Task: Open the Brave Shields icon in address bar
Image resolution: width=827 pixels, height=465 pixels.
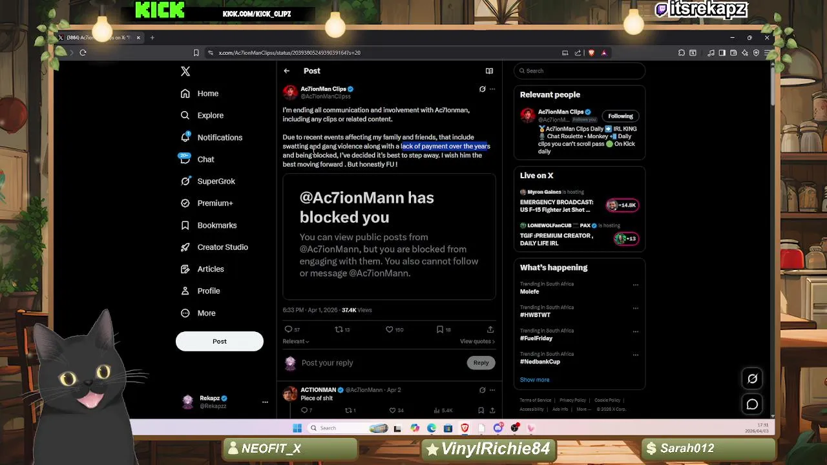Action: pos(591,53)
